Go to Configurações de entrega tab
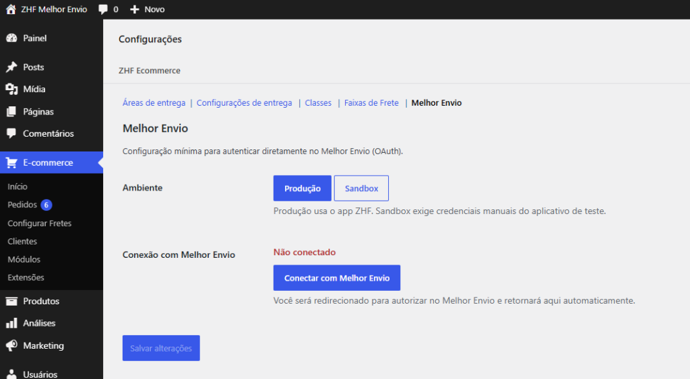Viewport: 690px width, 379px height. pyautogui.click(x=244, y=103)
